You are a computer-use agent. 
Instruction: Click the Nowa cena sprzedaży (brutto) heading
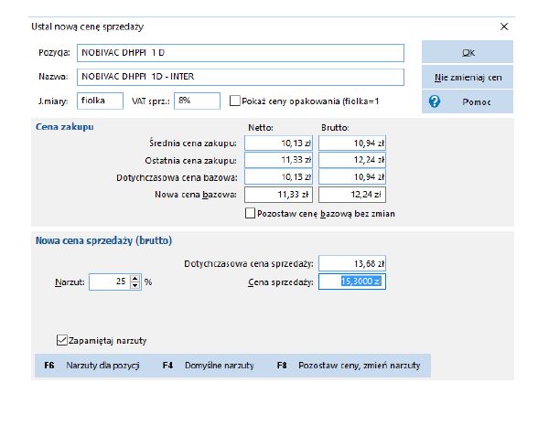103,240
